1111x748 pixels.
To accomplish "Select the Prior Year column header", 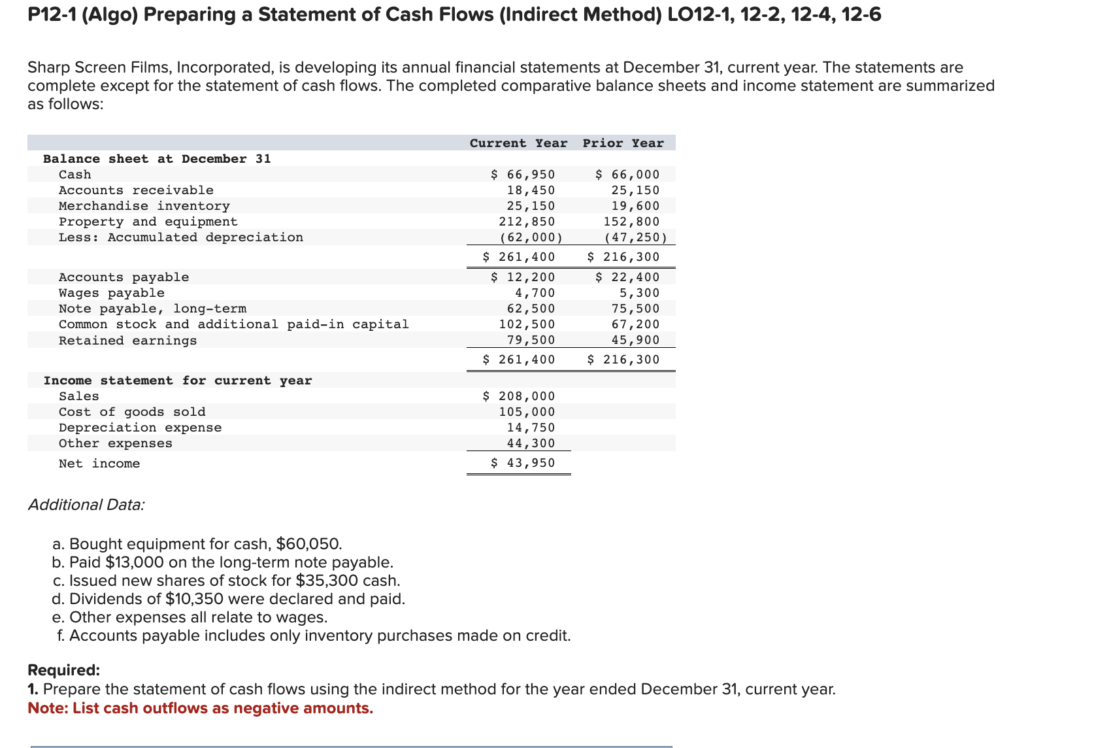I will pyautogui.click(x=624, y=143).
